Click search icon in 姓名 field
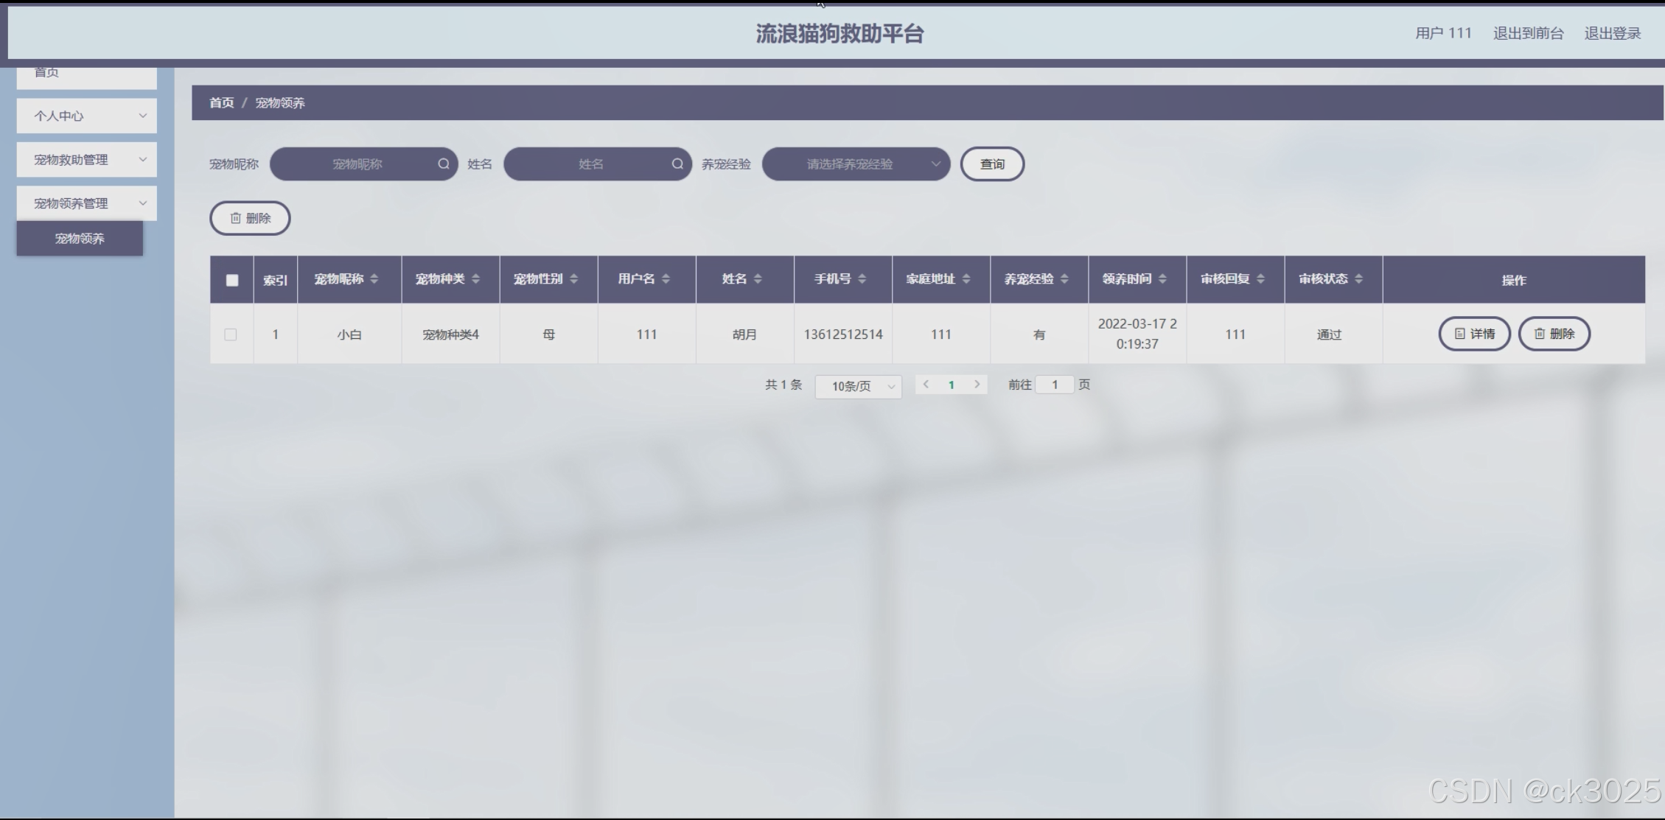The width and height of the screenshot is (1665, 820). (677, 164)
